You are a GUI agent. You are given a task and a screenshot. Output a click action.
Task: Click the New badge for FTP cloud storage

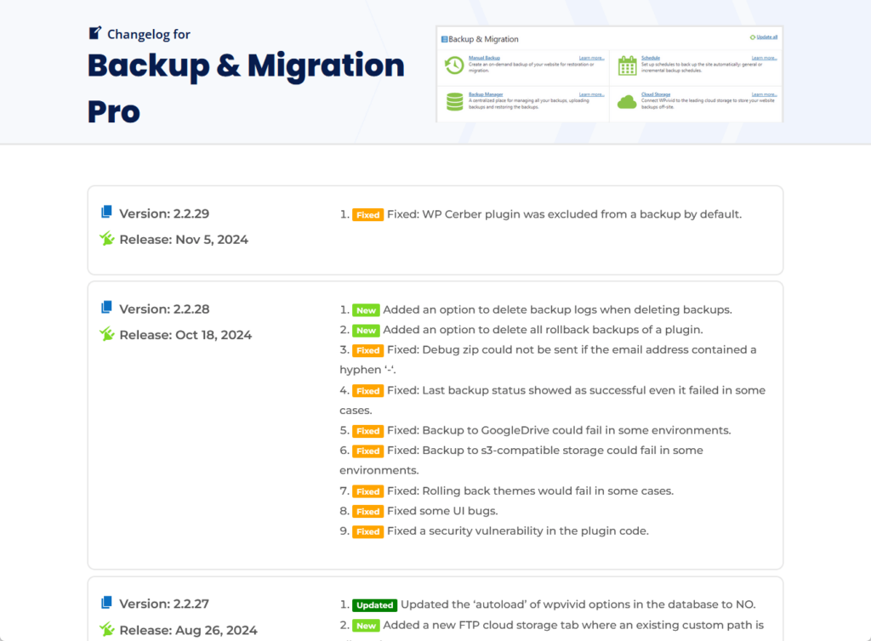click(x=366, y=626)
